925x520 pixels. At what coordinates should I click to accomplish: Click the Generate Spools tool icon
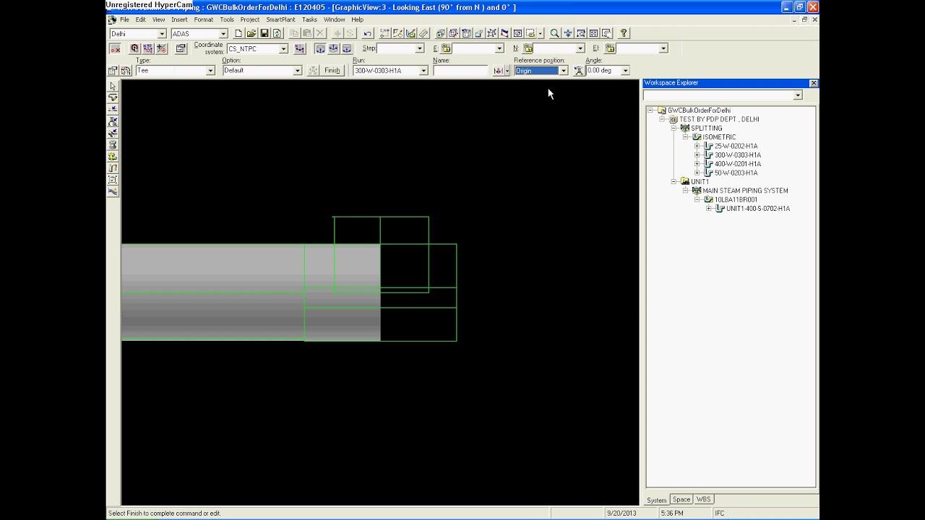[113, 144]
